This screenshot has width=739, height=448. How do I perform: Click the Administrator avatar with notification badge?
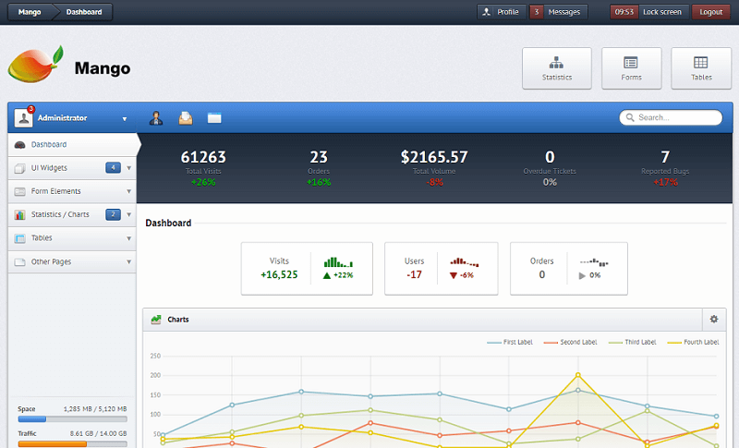[24, 117]
